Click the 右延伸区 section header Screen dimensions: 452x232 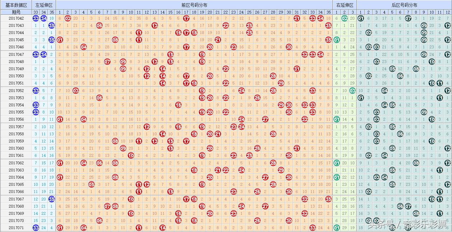tap(345, 5)
